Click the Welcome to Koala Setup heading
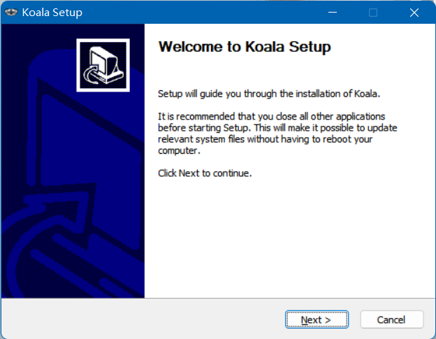Screen dimensions: 436x339 coord(245,47)
